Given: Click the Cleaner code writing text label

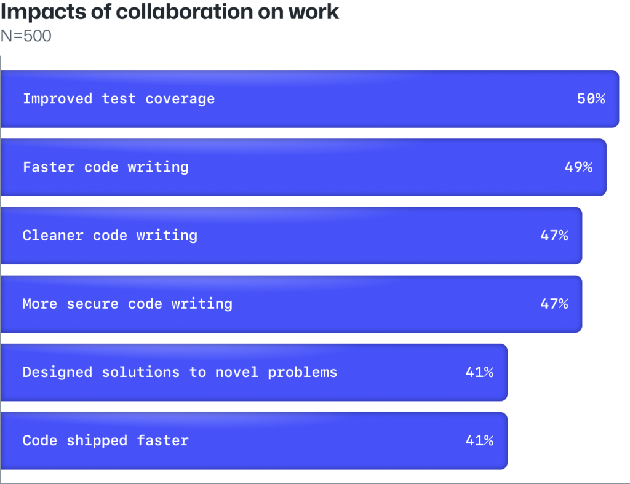Looking at the screenshot, I should pos(110,236).
